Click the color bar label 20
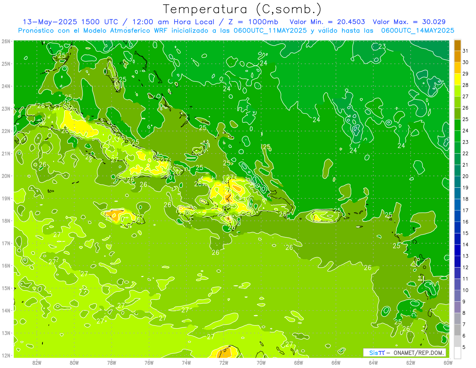Image resolution: width=476 pixels, height=368 pixels. click(465, 176)
